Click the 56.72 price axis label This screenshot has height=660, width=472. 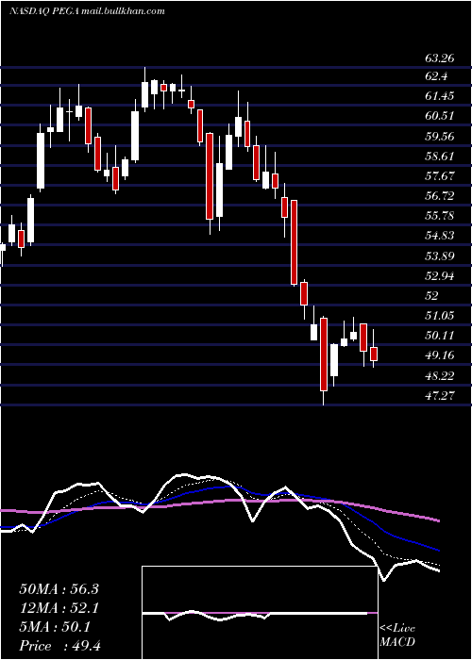[440, 196]
